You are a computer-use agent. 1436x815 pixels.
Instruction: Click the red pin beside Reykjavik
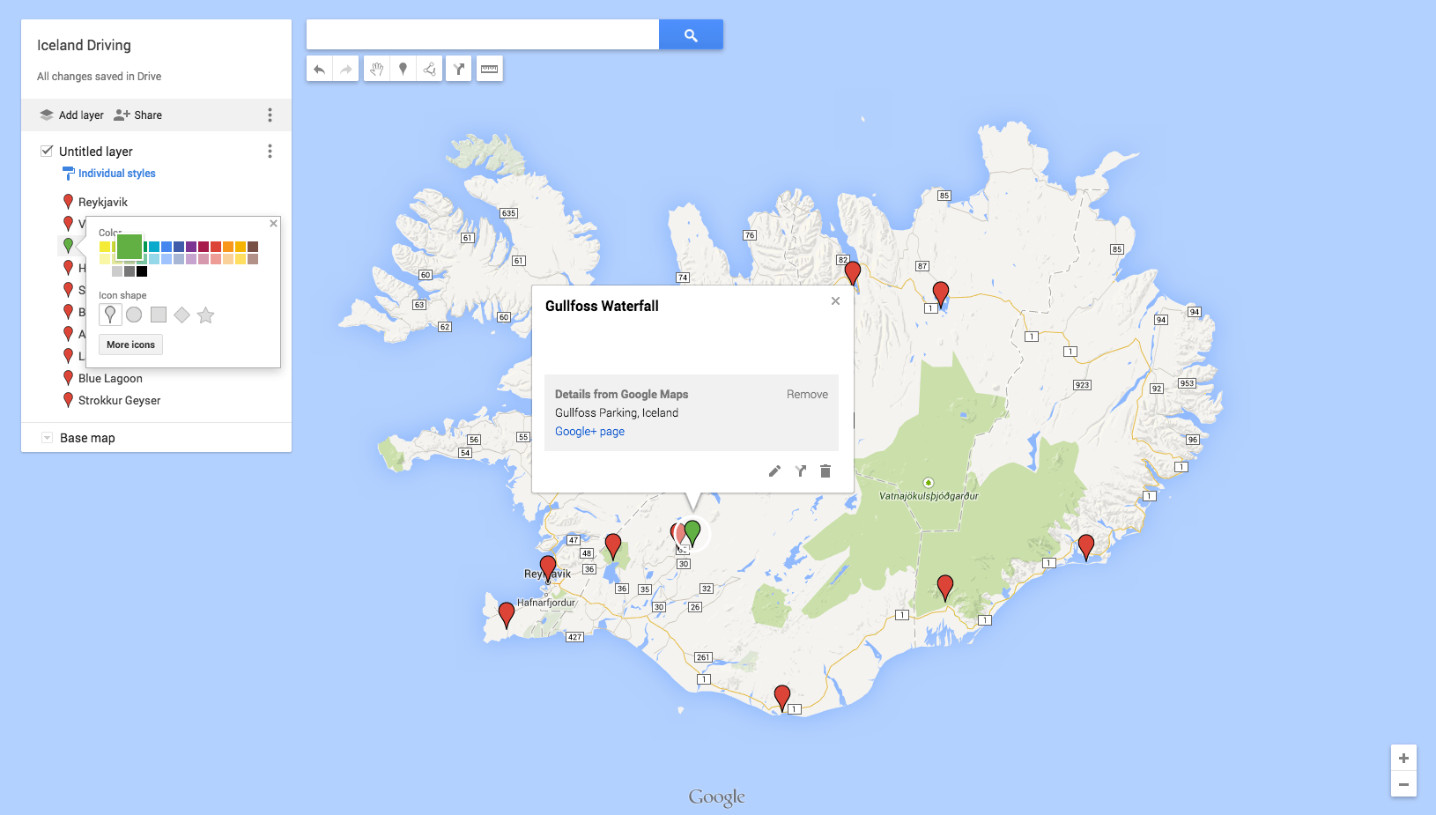click(x=68, y=202)
